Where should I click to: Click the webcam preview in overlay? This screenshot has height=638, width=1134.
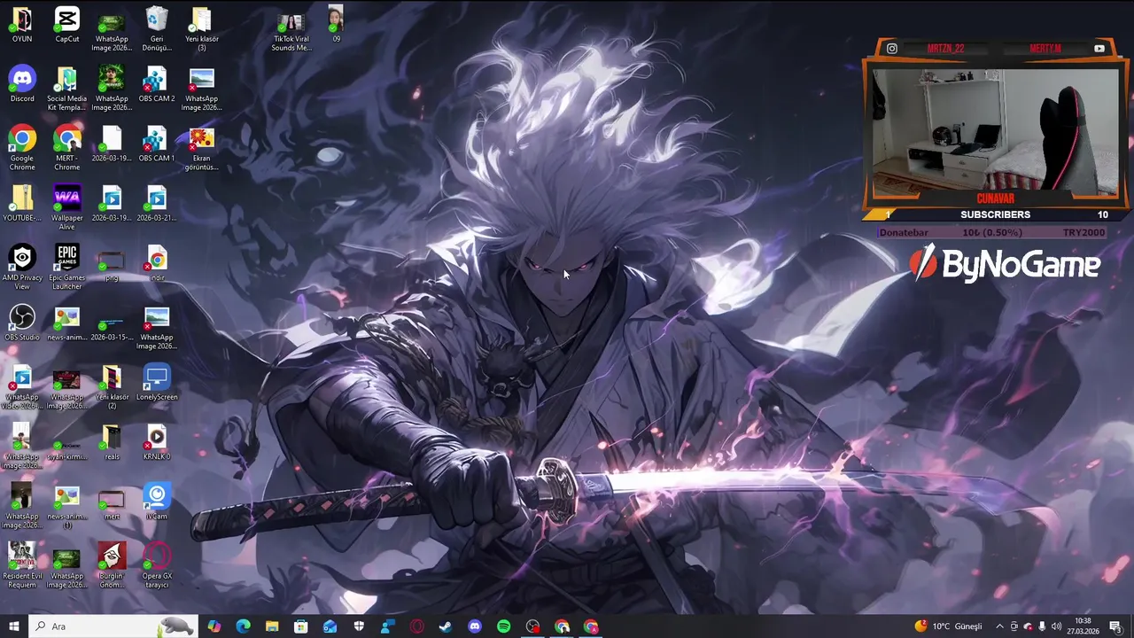point(996,131)
